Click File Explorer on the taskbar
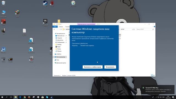176x99 pixels. (x=16, y=97)
